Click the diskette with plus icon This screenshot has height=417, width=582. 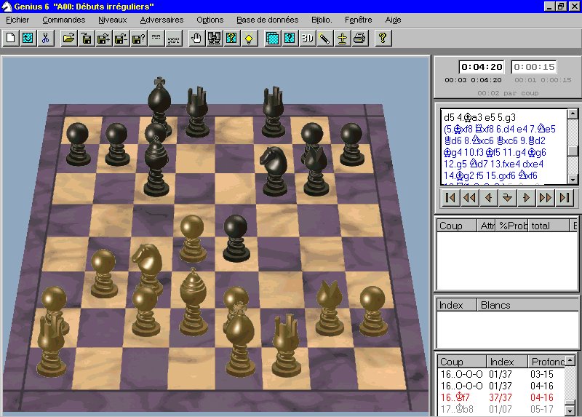click(103, 38)
